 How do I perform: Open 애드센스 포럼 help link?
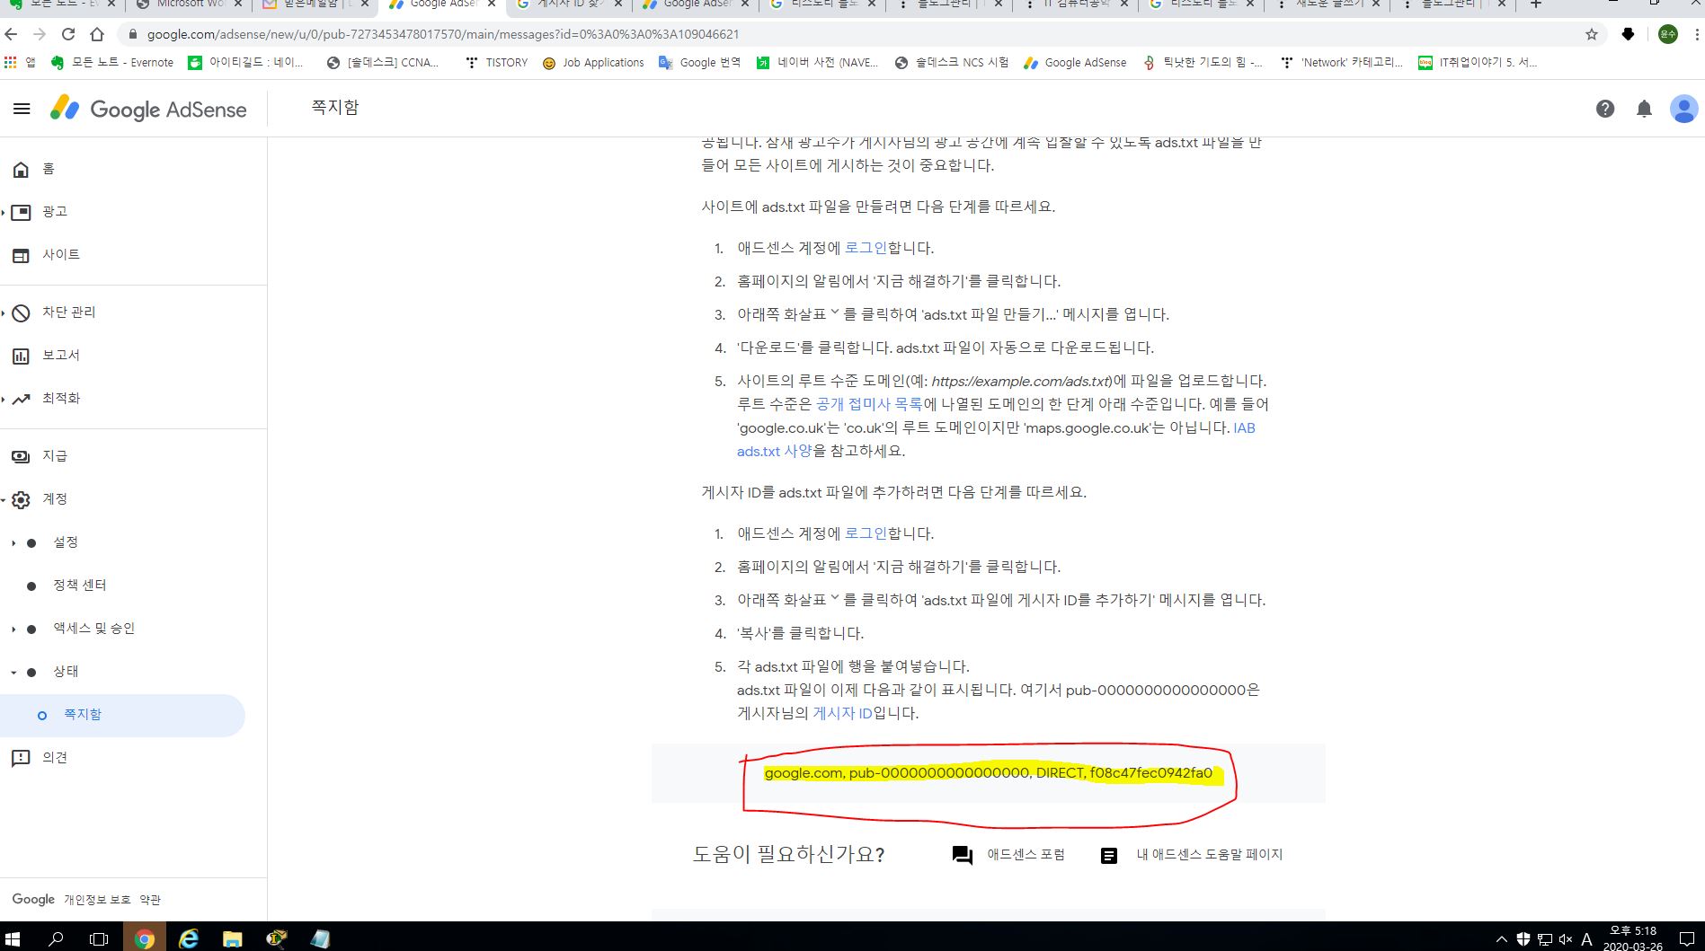click(x=1008, y=855)
